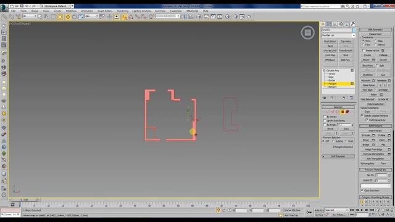Click the object color swatch beside name
The height and width of the screenshot is (222, 395).
pyautogui.click(x=354, y=30)
